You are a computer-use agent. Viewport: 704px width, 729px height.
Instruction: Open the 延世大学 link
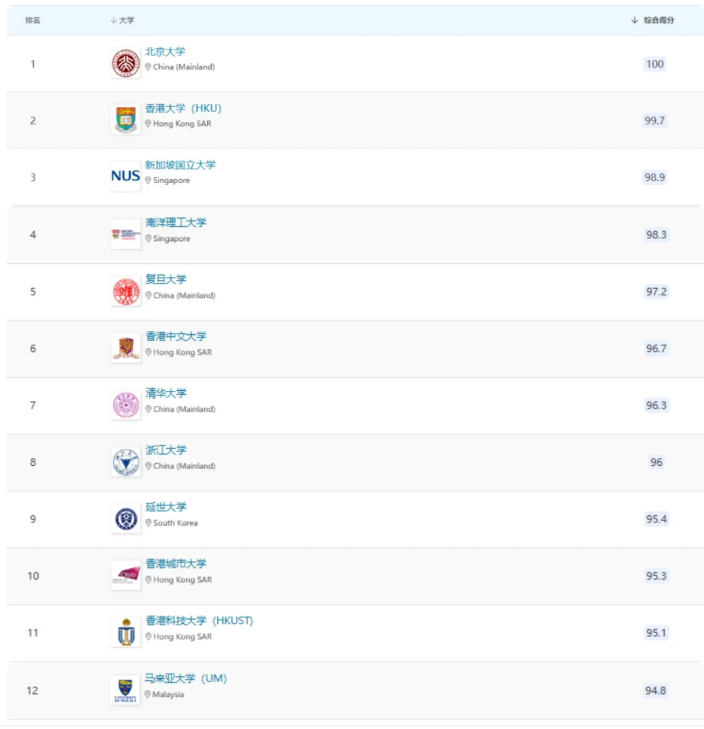[x=166, y=507]
